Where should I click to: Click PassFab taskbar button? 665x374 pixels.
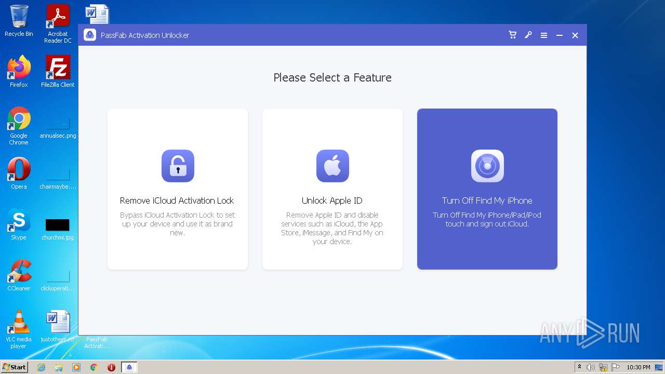point(129,367)
